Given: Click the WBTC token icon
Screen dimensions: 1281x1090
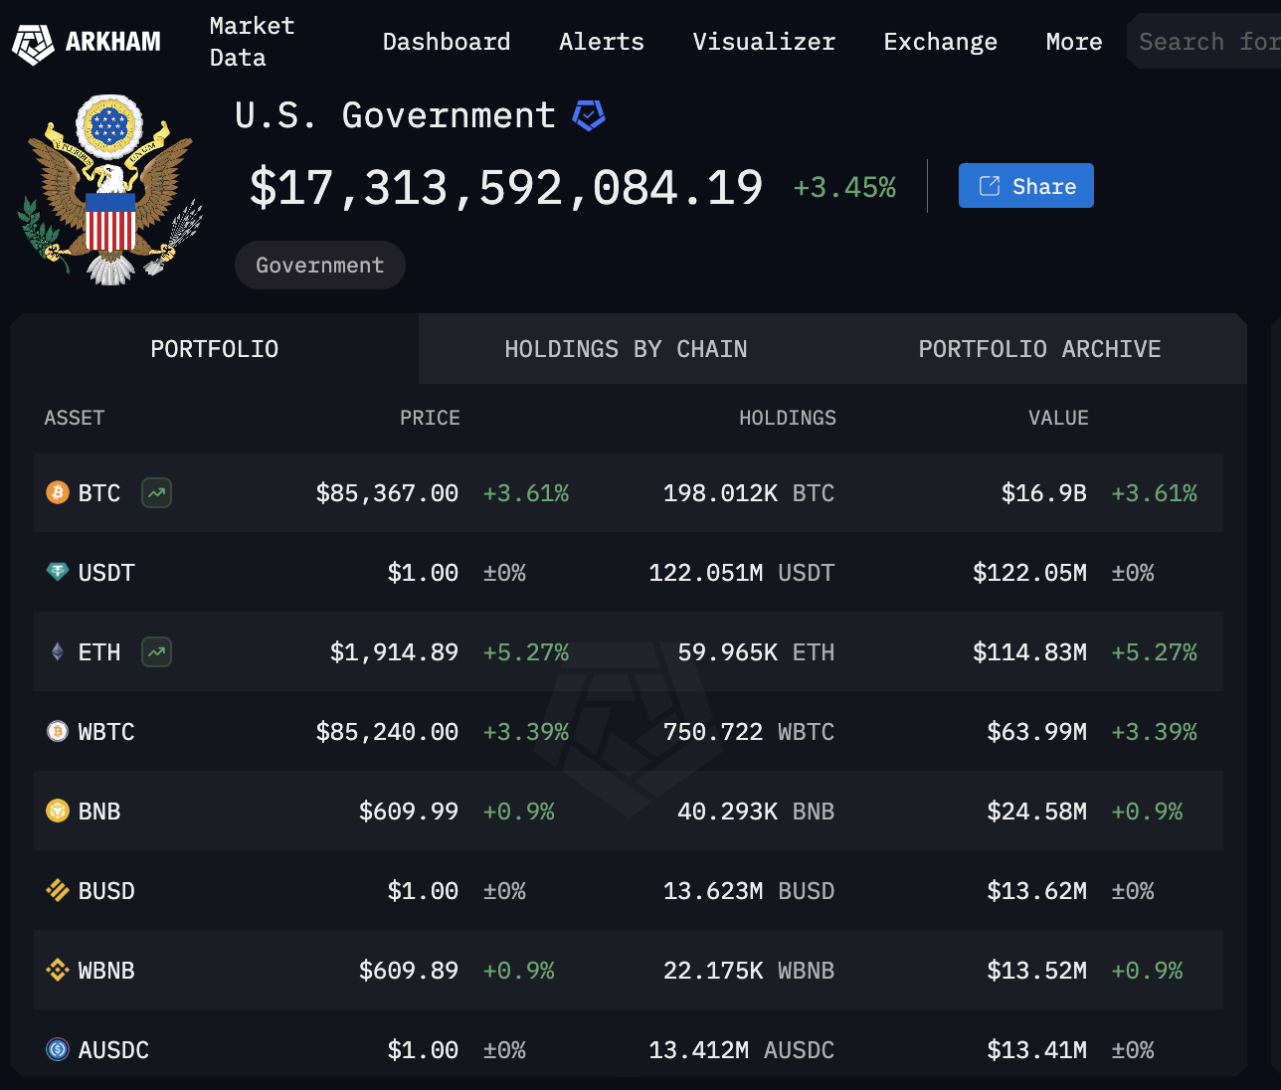Looking at the screenshot, I should 58,731.
